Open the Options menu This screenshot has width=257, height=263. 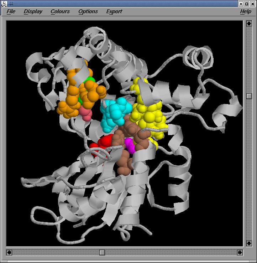(x=88, y=11)
